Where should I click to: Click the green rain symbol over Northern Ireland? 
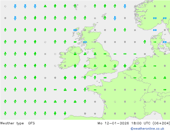click(x=75, y=54)
